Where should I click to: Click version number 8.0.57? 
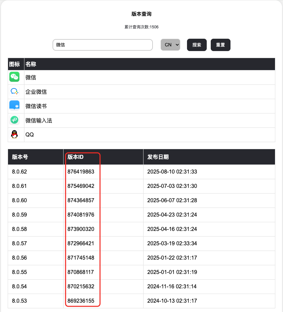(19, 243)
